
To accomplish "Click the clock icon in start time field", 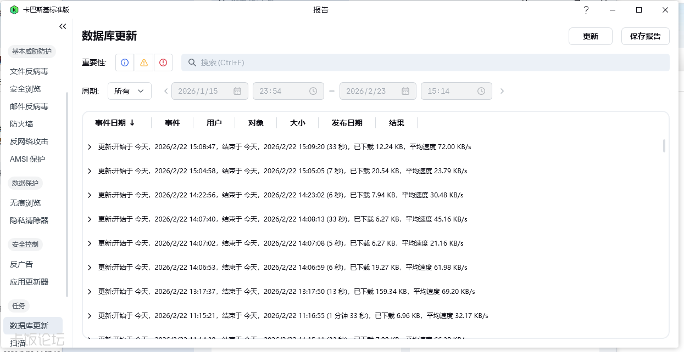I will coord(313,91).
